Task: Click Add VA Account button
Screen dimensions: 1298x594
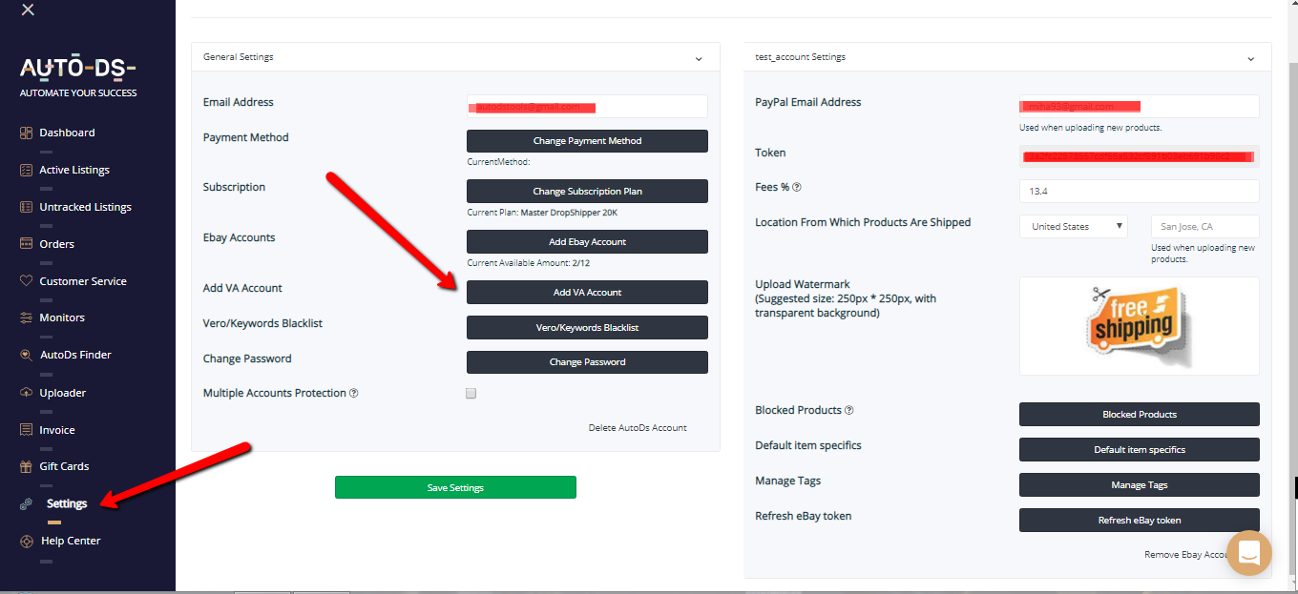Action: (587, 293)
